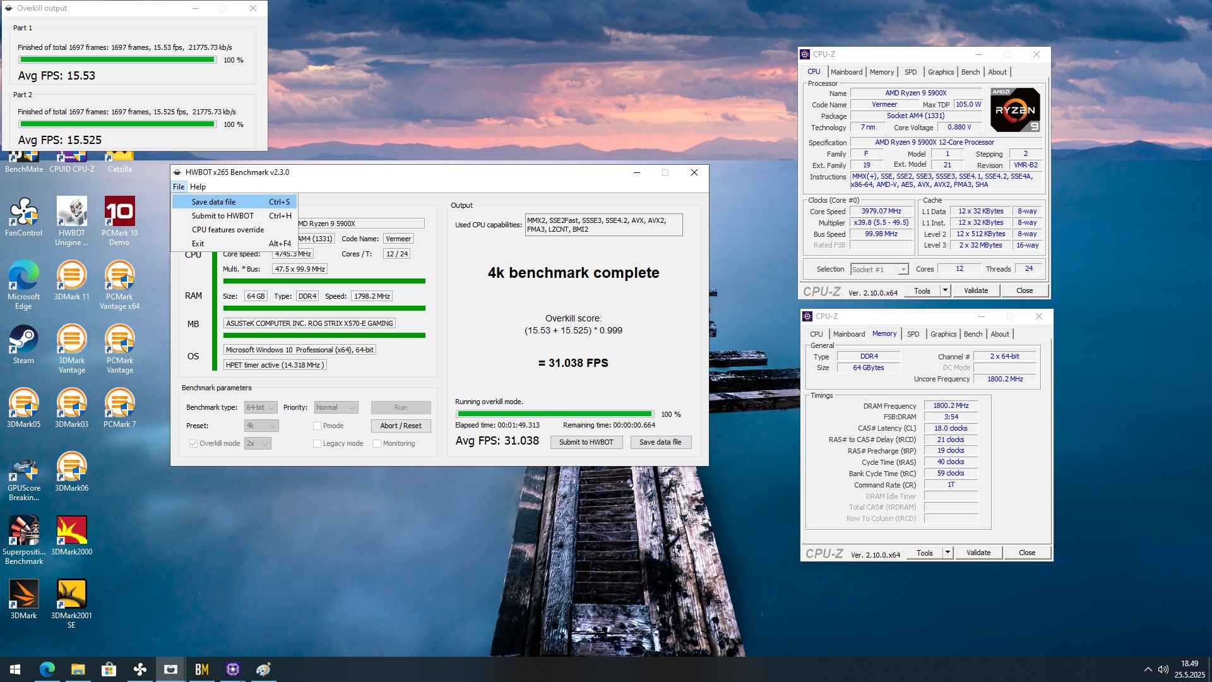Viewport: 1212px width, 682px height.
Task: Open the Overkill 2x multiplier dropdown
Action: [258, 443]
